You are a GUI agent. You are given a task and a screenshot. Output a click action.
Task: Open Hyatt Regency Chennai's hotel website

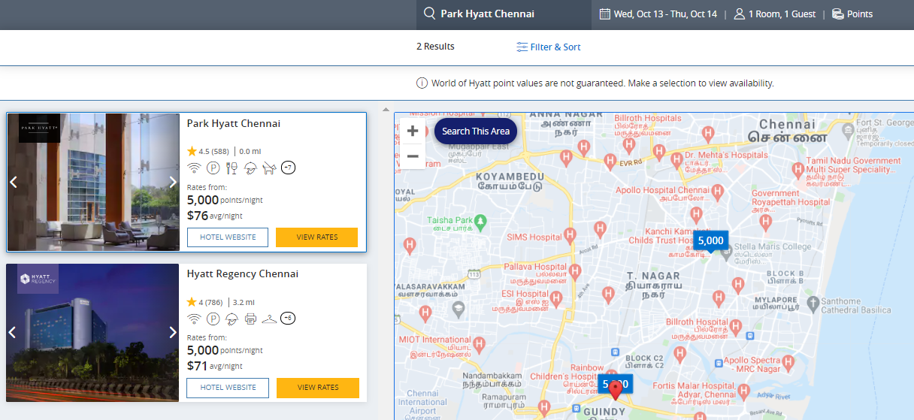pyautogui.click(x=228, y=388)
